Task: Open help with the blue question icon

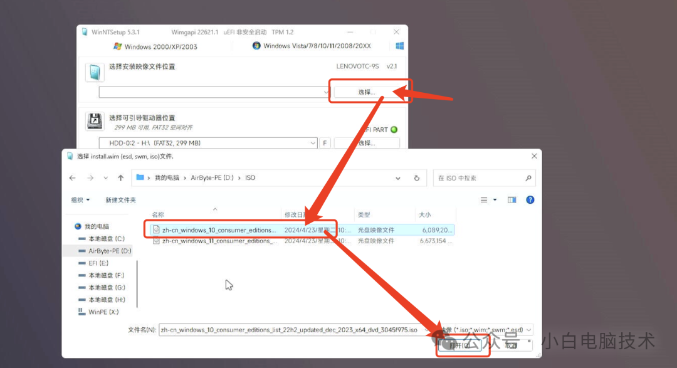Action: click(x=530, y=200)
